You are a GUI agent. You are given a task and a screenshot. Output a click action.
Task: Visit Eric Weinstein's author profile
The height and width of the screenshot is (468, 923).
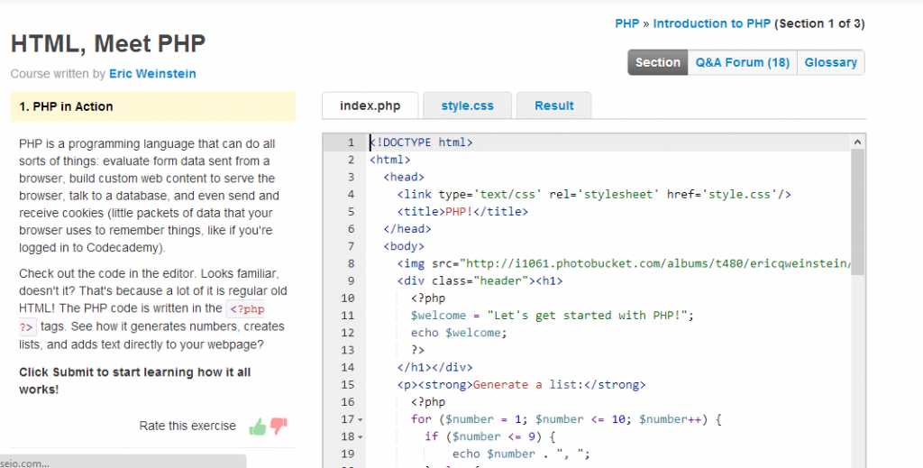point(152,74)
